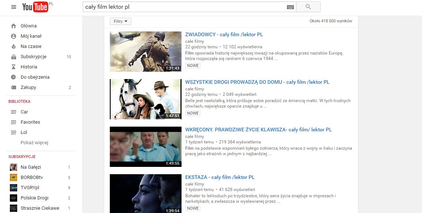Open the Do obejrzenia clock icon

13,77
